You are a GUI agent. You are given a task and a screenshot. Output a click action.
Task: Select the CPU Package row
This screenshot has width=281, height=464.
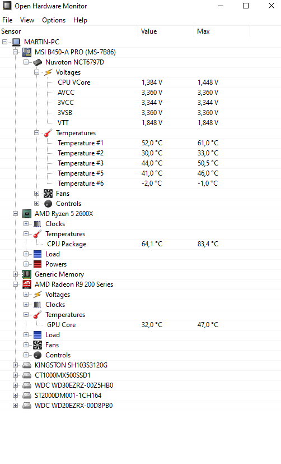pos(140,244)
